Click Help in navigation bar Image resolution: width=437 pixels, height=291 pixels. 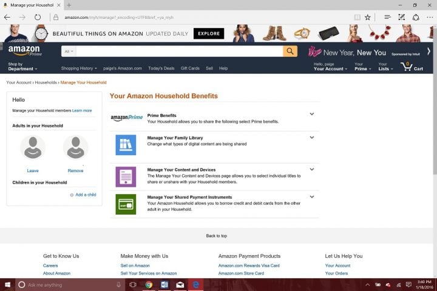(x=223, y=69)
